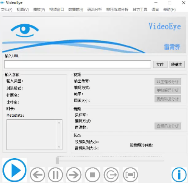Open the 文件(F) menu
Screen dimensions: 188x183
6,10
